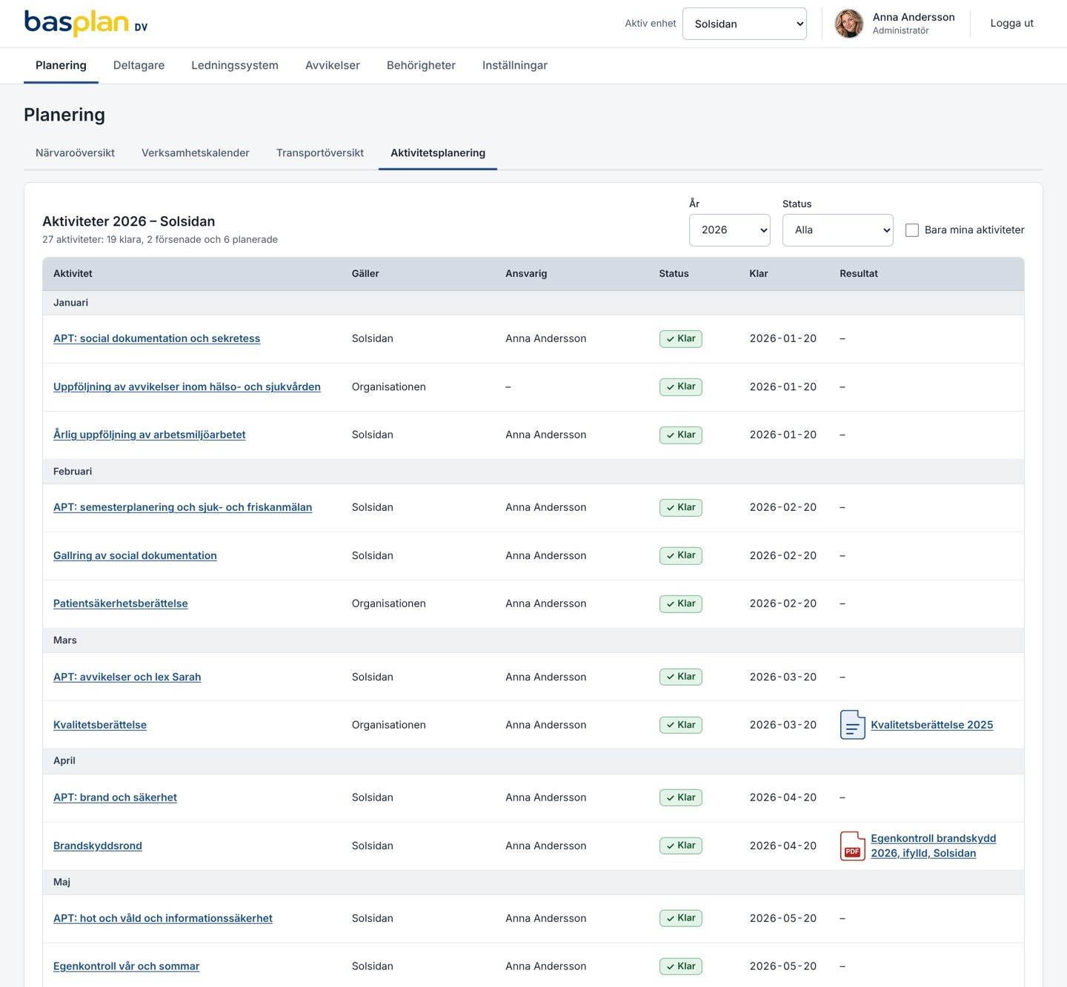Click the Aktivitet column header
Image resolution: width=1067 pixels, height=987 pixels.
click(73, 273)
